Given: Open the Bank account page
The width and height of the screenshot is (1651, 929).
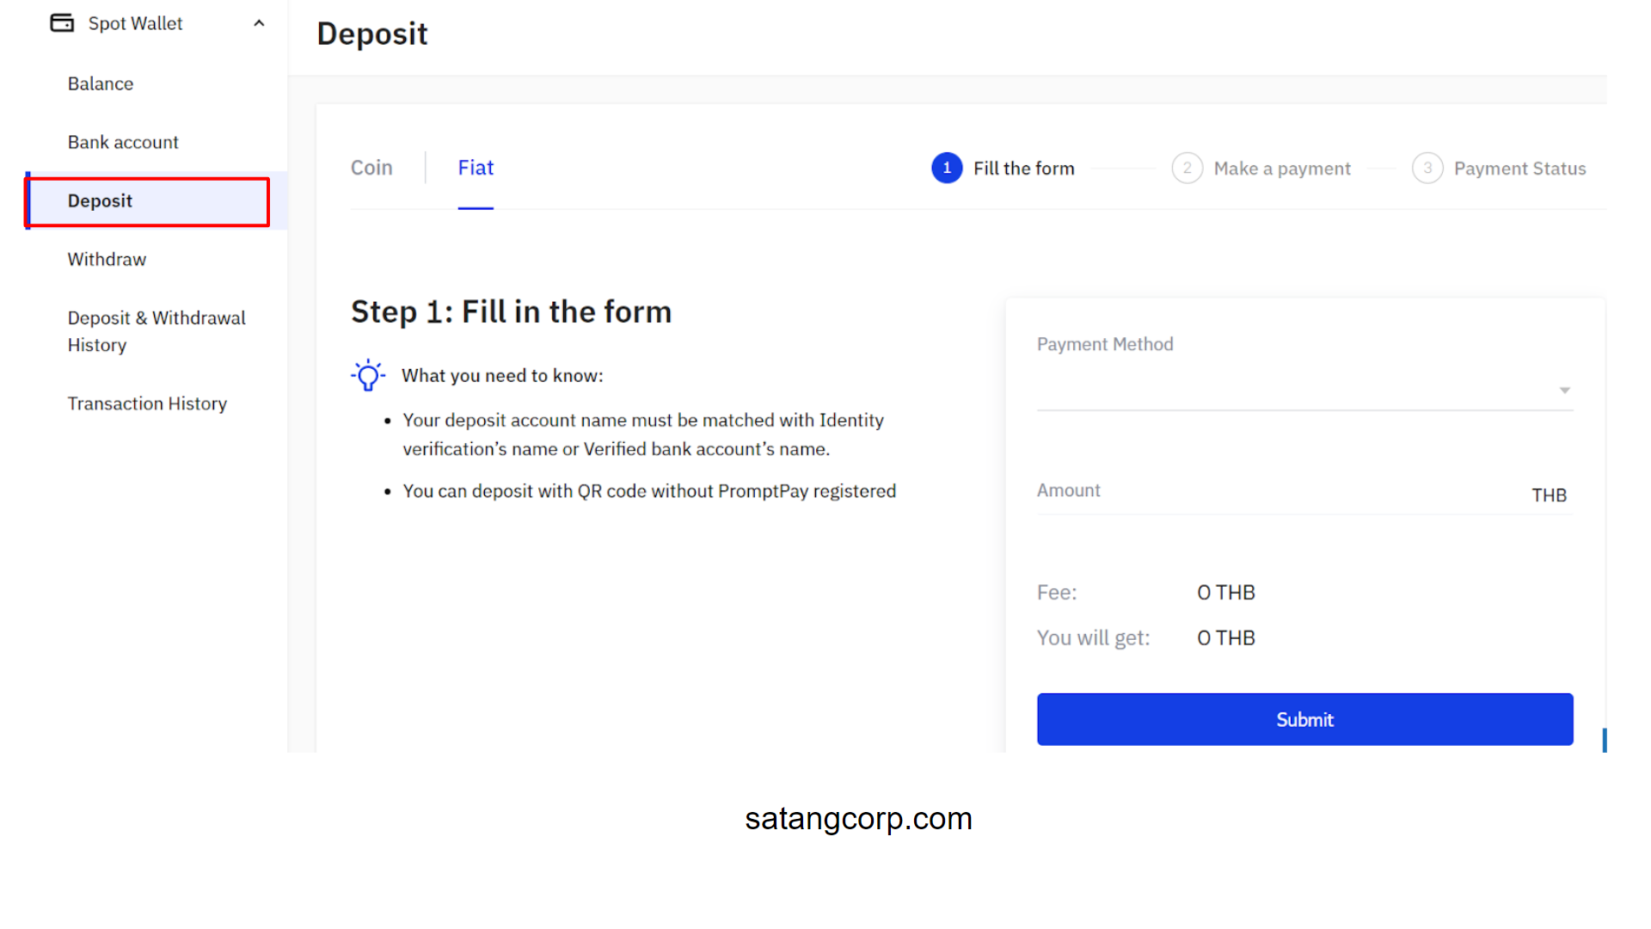Looking at the screenshot, I should (123, 142).
